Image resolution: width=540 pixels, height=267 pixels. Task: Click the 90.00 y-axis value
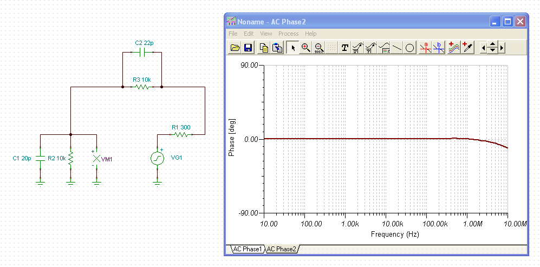coord(248,65)
